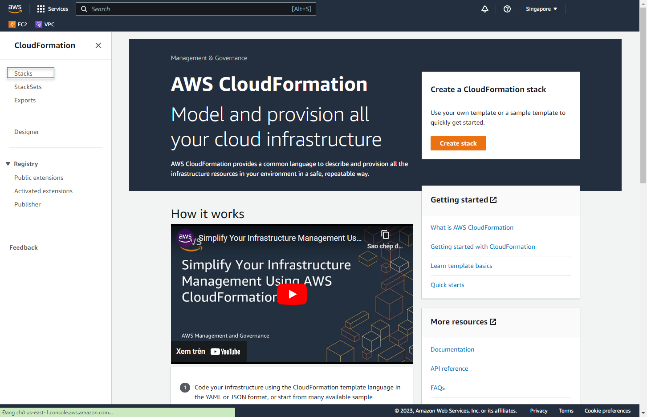Click the Feedback link in sidebar
Image resolution: width=647 pixels, height=417 pixels.
tap(24, 247)
